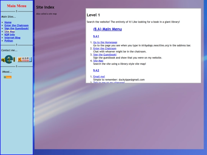Visit the Internet Blog link
Screen dimensions: 207x155
(x=12, y=38)
